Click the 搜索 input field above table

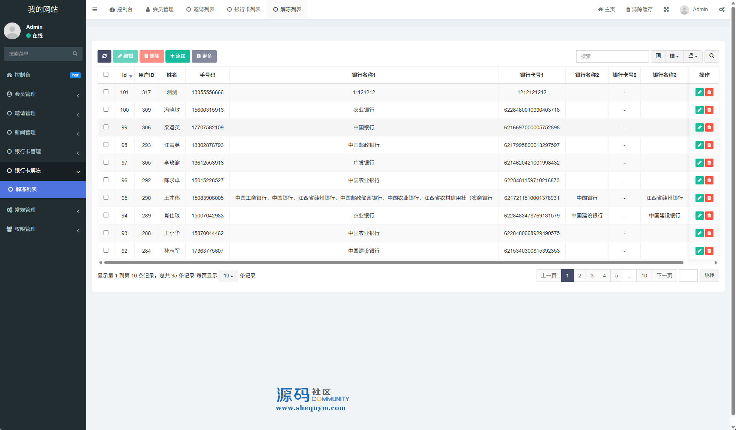612,56
